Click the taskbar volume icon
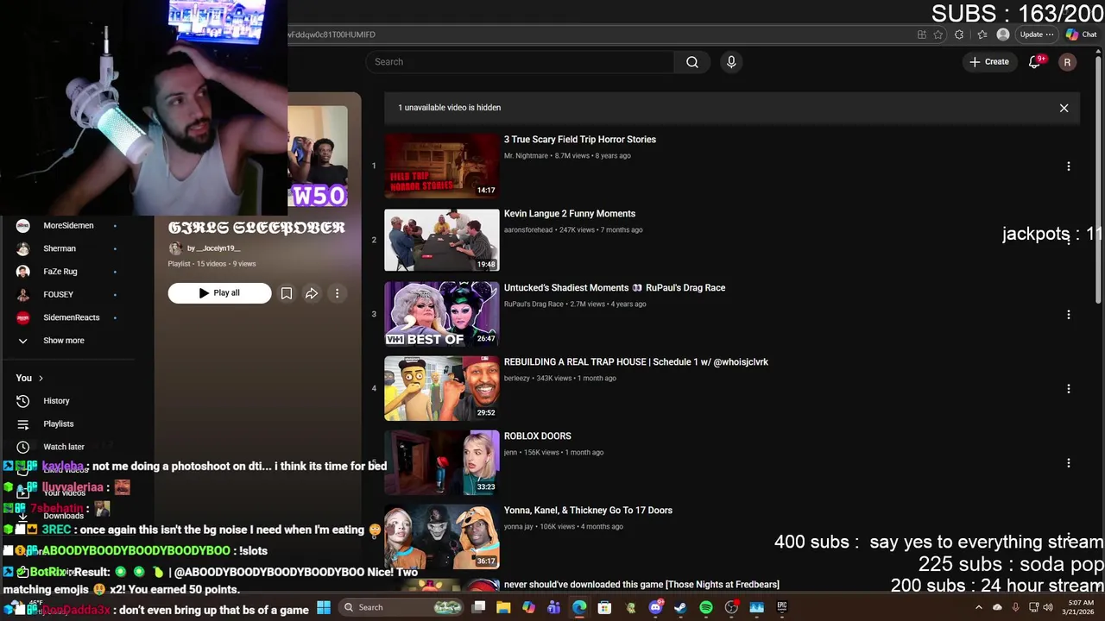 point(1048,607)
